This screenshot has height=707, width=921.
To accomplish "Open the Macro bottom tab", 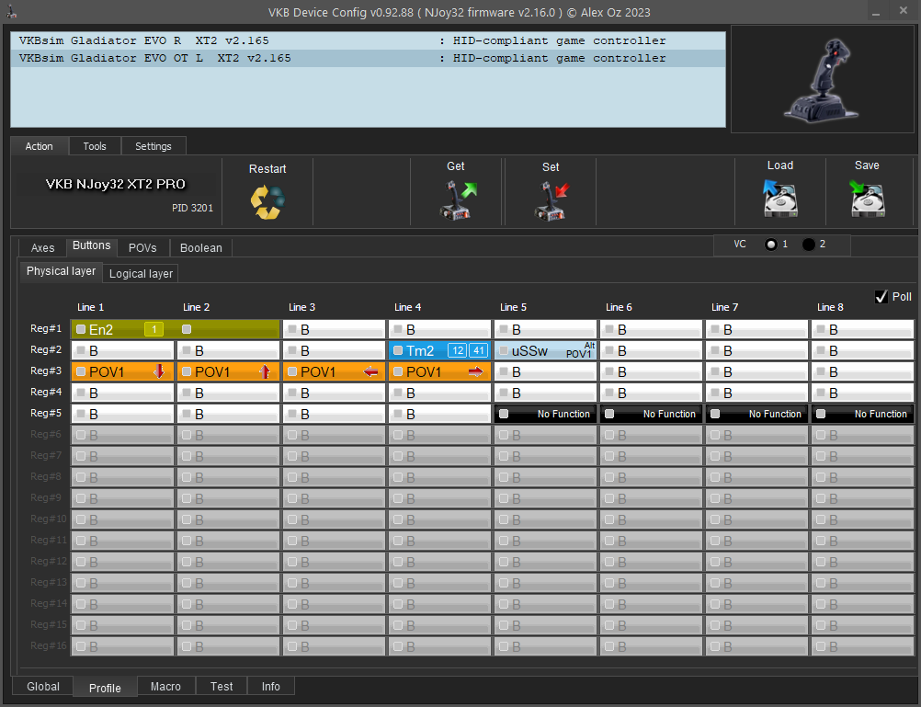I will (x=165, y=687).
